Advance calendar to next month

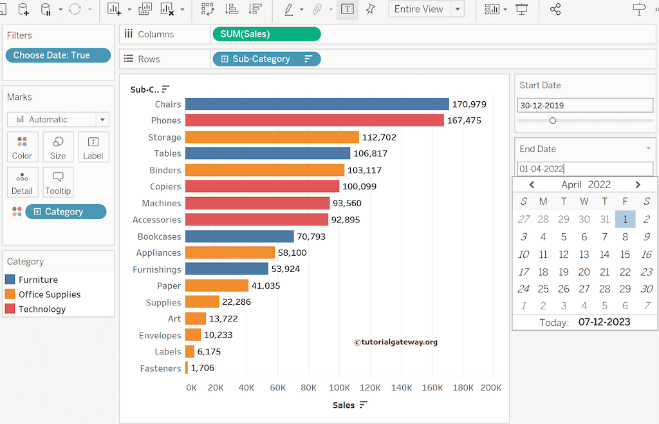(x=638, y=184)
